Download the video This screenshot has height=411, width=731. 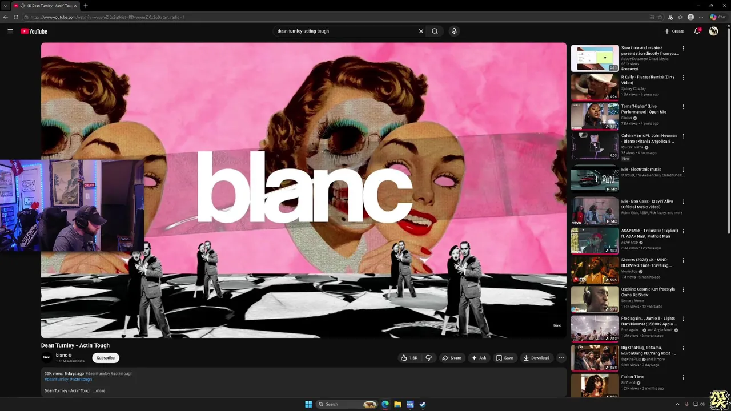(x=536, y=358)
